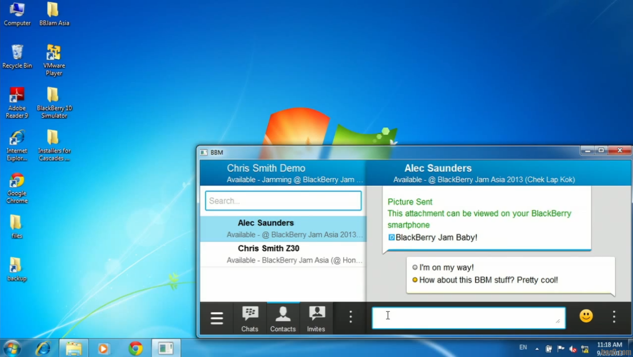Select BlackBerry 10 Simulator folder
This screenshot has width=633, height=357.
coord(54,103)
